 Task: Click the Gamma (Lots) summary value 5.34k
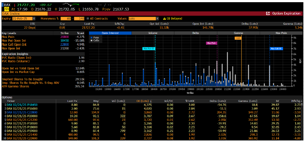coord(298,28)
